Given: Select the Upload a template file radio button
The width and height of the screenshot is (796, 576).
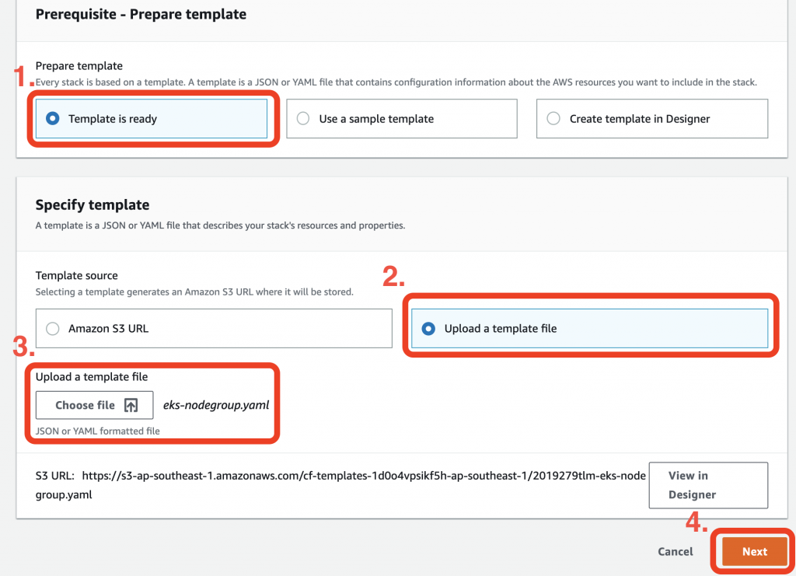Looking at the screenshot, I should click(x=428, y=329).
